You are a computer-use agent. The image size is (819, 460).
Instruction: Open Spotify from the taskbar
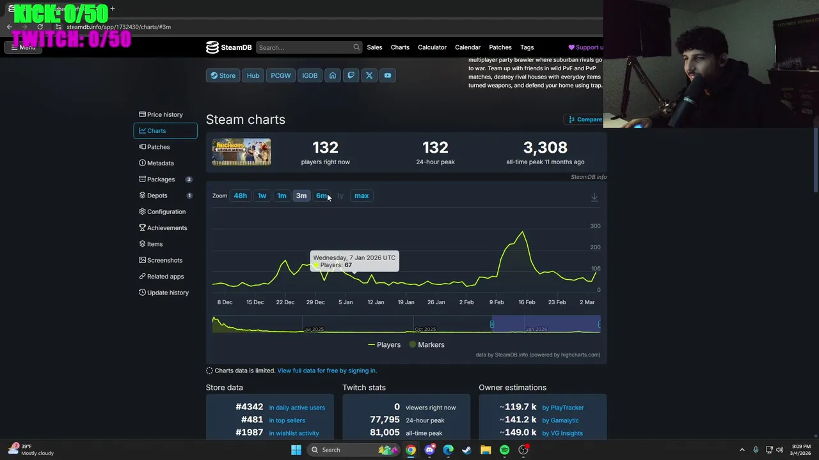point(504,450)
